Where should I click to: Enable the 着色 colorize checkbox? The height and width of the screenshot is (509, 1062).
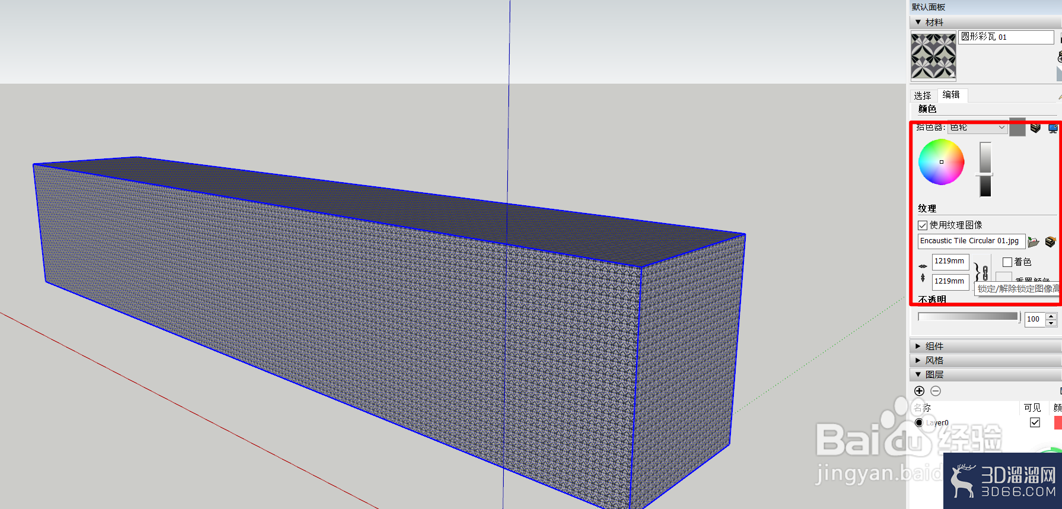1007,262
